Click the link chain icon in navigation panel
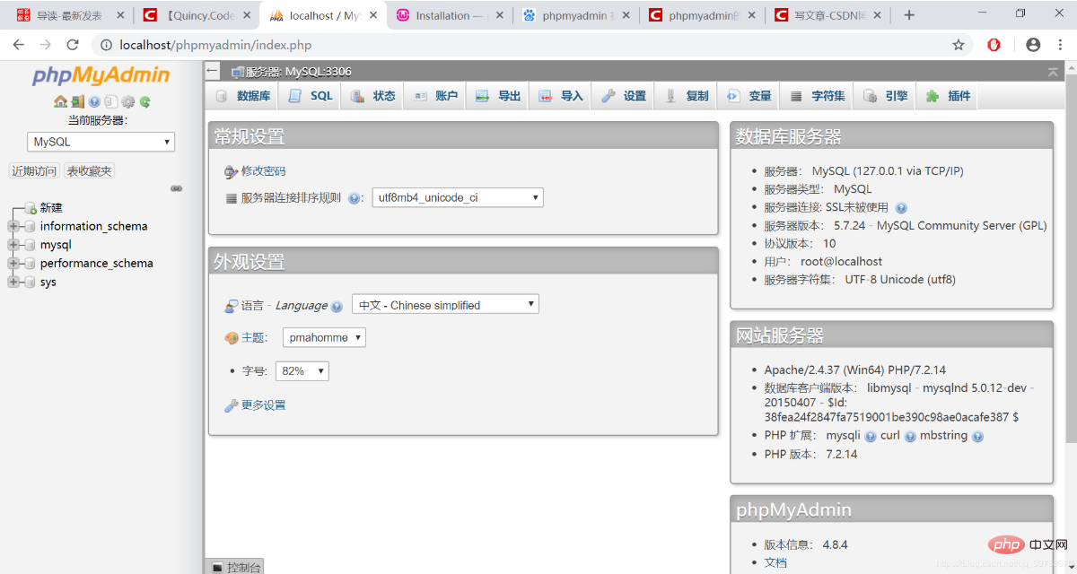Image resolution: width=1077 pixels, height=574 pixels. [x=177, y=188]
